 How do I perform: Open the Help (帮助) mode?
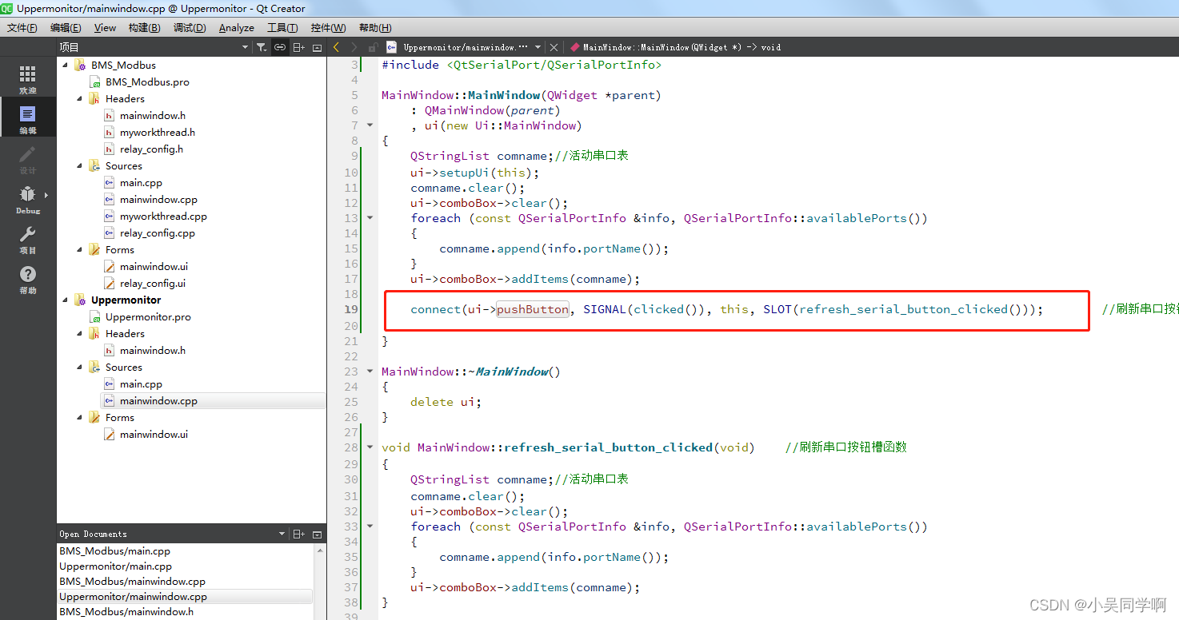pyautogui.click(x=28, y=279)
